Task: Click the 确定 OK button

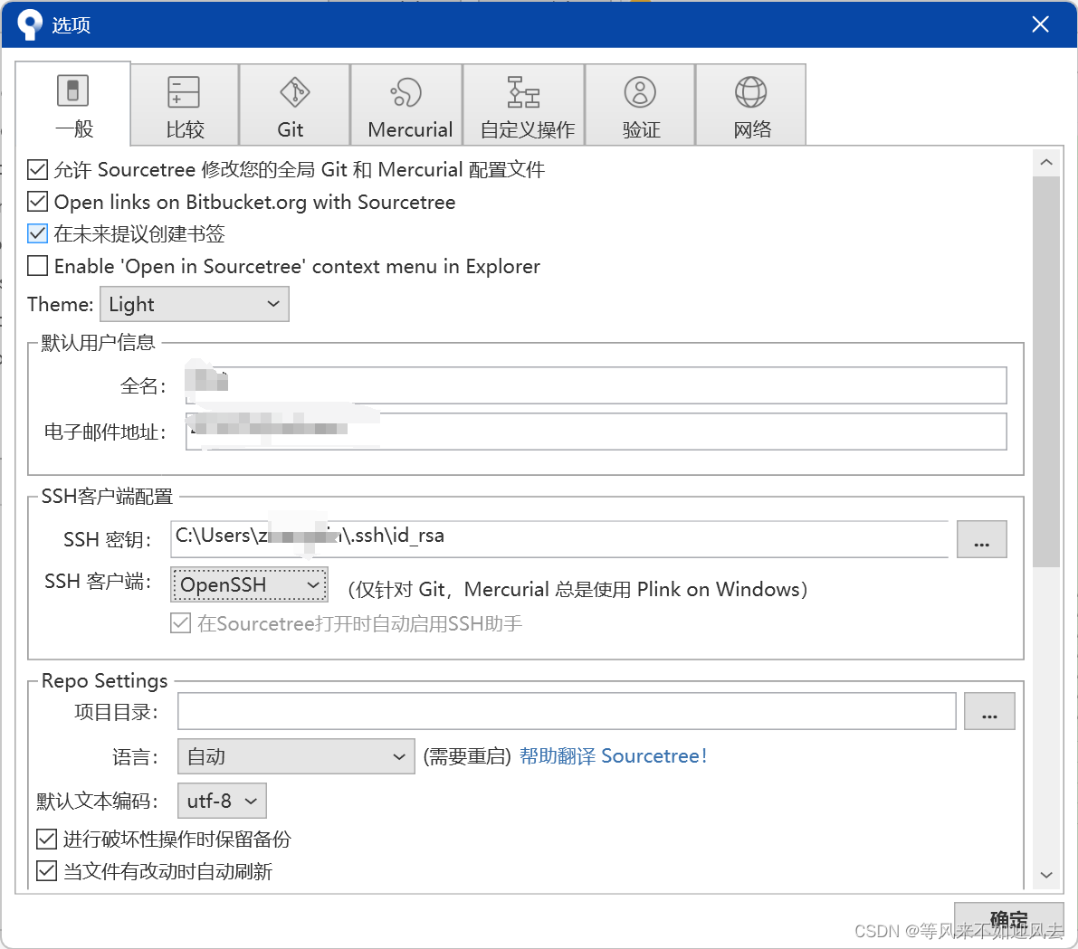Action: (x=1008, y=919)
